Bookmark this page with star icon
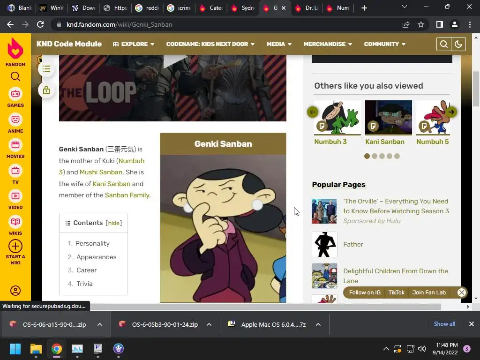The image size is (480, 360). (421, 24)
